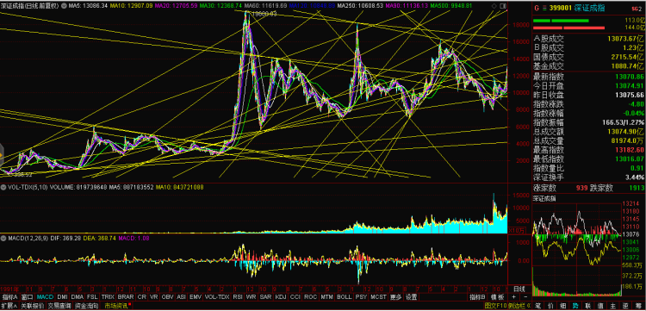Image resolution: width=646 pixels, height=311 pixels.
Task: Collapse the sidebar using 侧边栏 arrow
Action: tap(528, 306)
